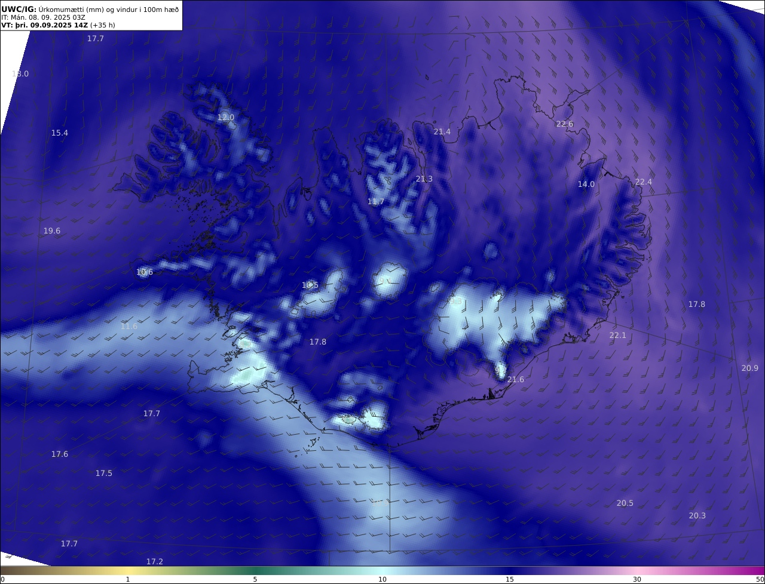Click the 18.0 value on the map

[20, 74]
